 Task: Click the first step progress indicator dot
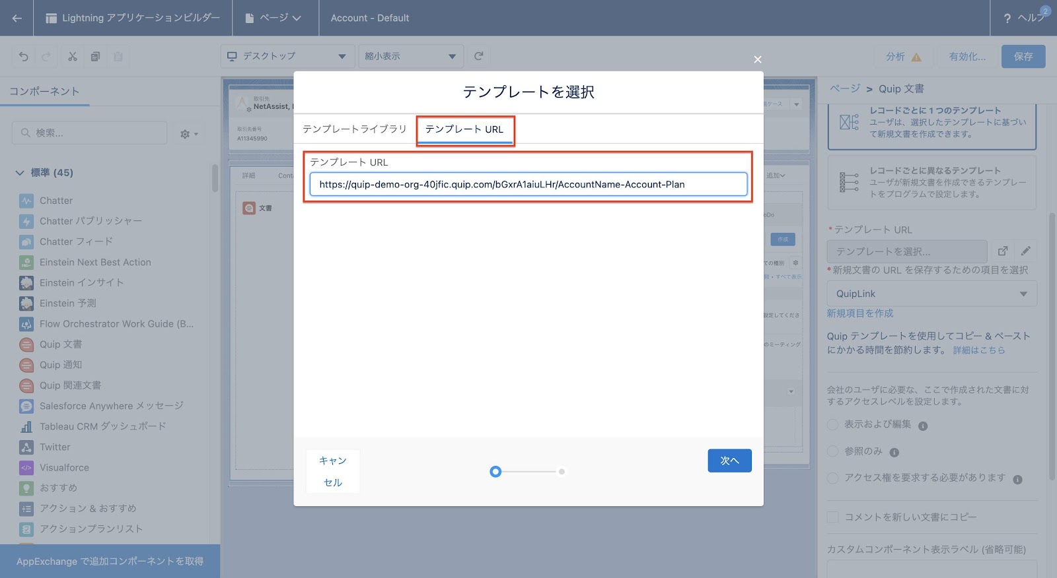495,472
